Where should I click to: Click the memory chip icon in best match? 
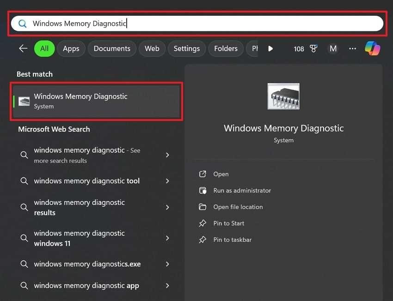coord(24,102)
